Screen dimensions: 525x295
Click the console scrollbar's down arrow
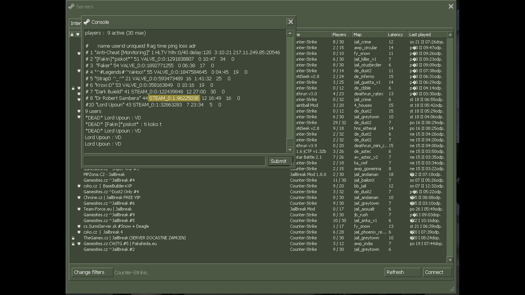[290, 150]
